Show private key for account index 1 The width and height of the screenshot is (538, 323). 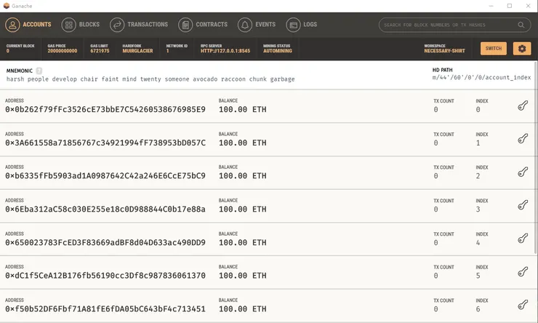point(523,139)
